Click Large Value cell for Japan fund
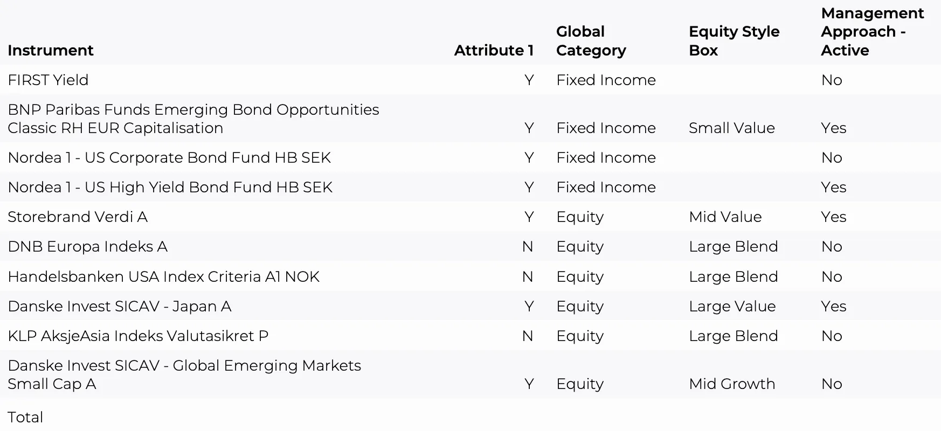The width and height of the screenshot is (941, 431). point(732,306)
